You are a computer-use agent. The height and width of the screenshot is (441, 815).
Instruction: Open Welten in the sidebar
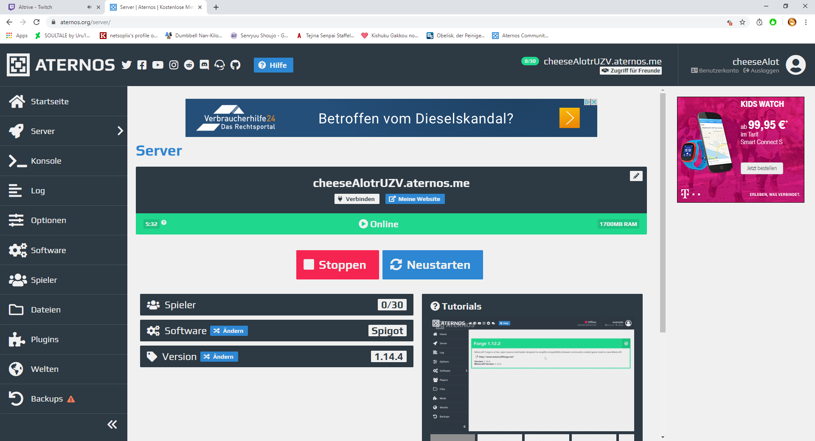pos(64,369)
